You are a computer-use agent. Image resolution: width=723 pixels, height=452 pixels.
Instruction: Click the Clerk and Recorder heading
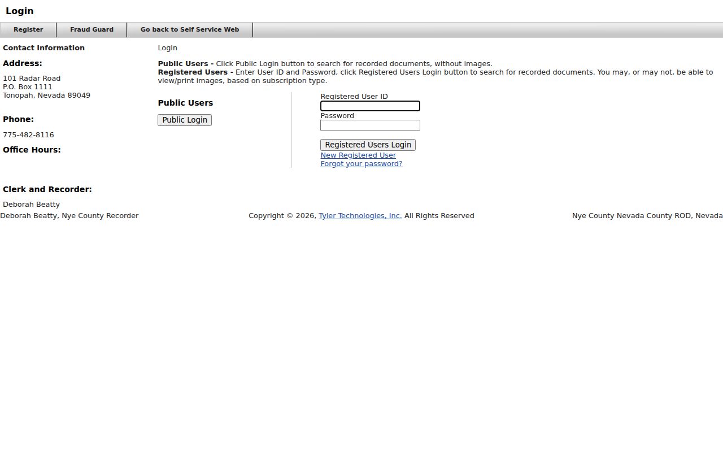47,189
